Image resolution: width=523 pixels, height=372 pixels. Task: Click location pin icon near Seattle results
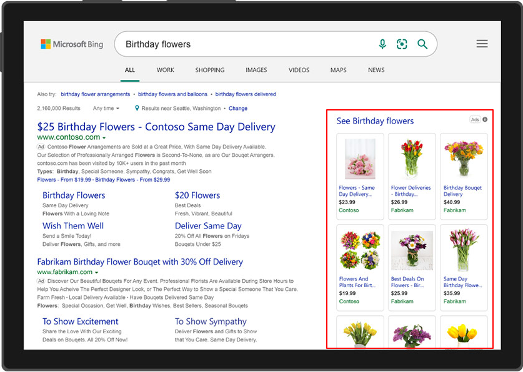(x=137, y=108)
